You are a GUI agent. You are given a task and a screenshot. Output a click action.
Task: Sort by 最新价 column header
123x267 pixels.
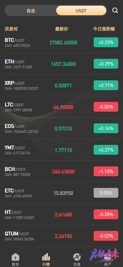point(61,29)
